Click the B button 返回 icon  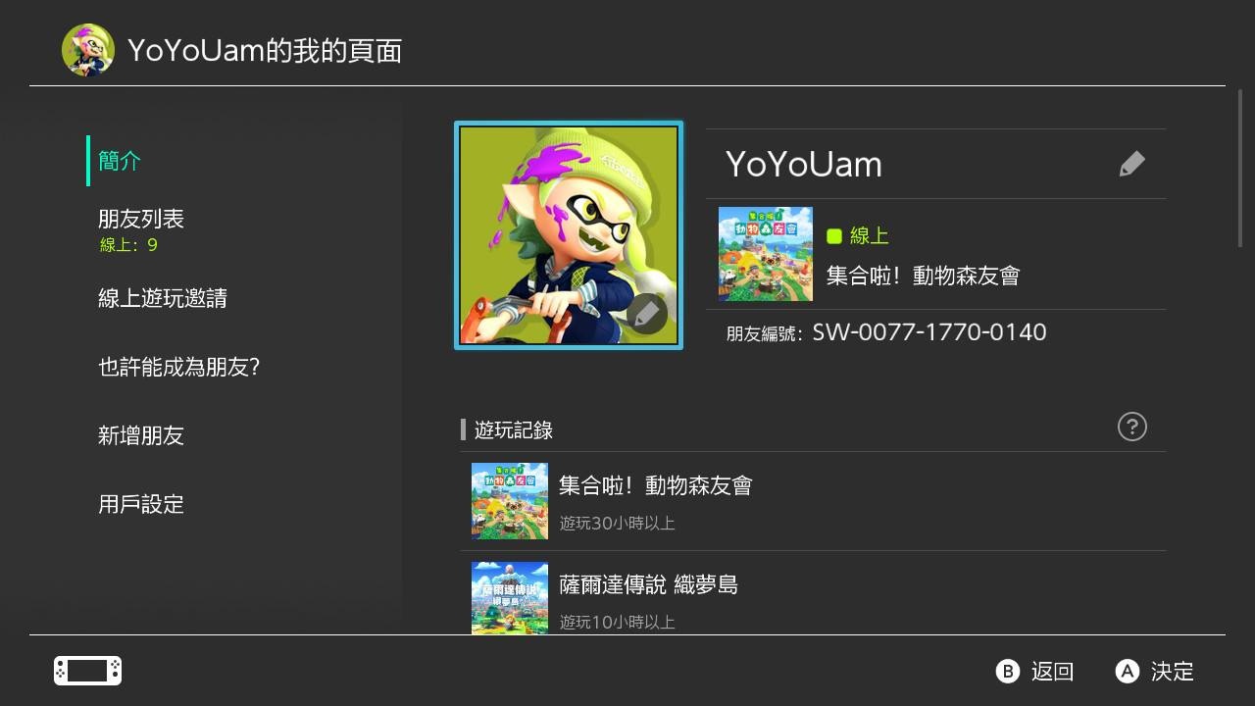tap(1008, 671)
